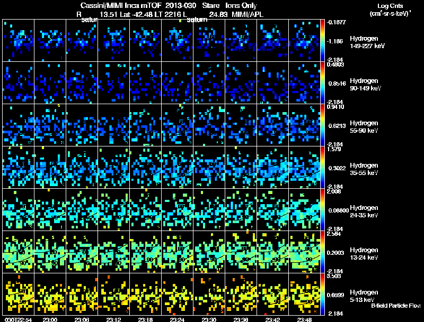The width and height of the screenshot is (424, 322).
Task: Click the 'Hydrogen 5-13 keV' row label
Action: click(x=364, y=296)
